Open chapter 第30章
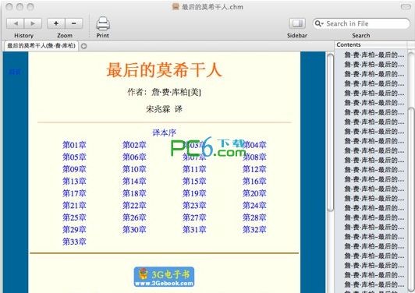Screen dimensions: 415x293 click(x=134, y=230)
